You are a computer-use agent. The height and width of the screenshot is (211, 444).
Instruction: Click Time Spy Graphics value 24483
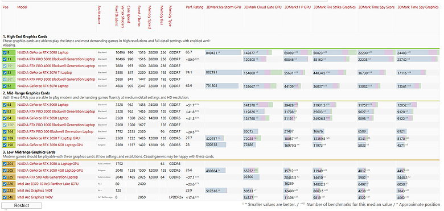click(x=402, y=53)
